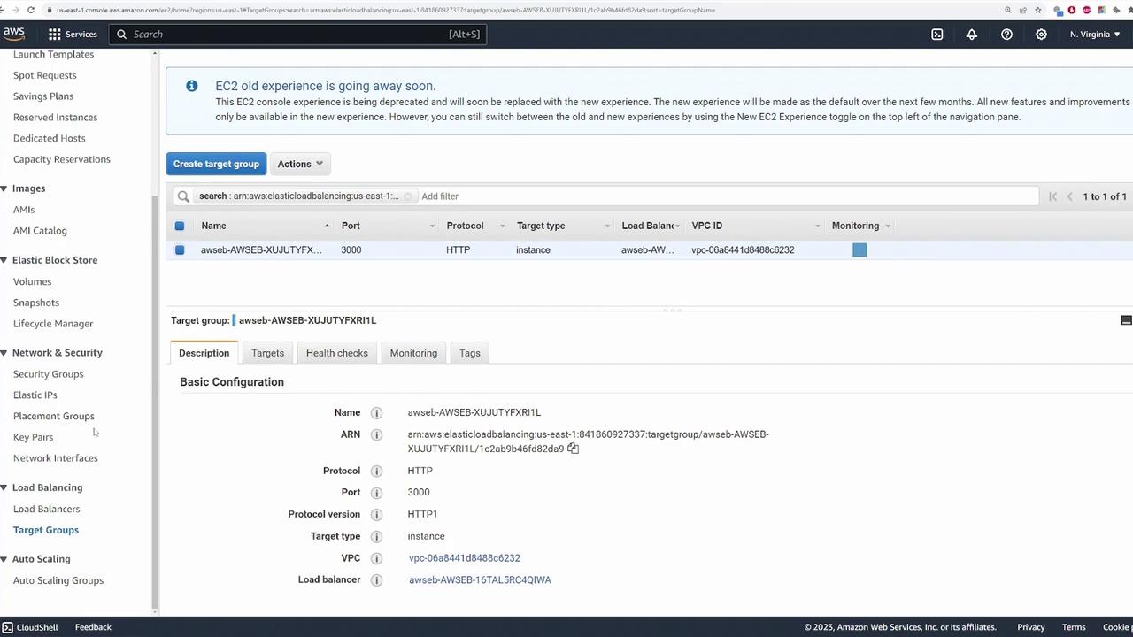Reload the browser page
The image size is (1133, 637).
31,10
